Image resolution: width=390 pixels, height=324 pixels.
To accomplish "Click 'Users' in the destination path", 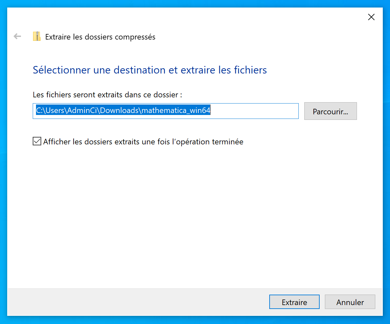I will click(56, 111).
